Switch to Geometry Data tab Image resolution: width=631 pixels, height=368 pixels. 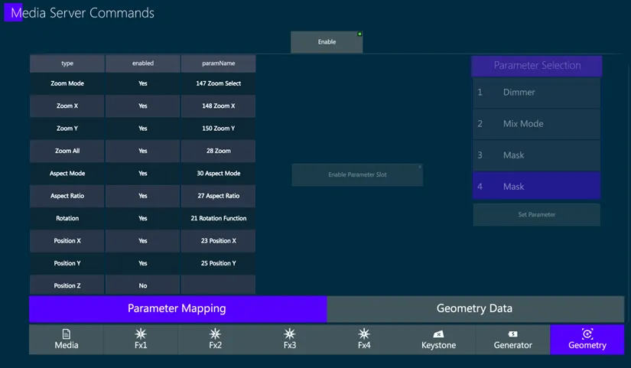pos(475,309)
